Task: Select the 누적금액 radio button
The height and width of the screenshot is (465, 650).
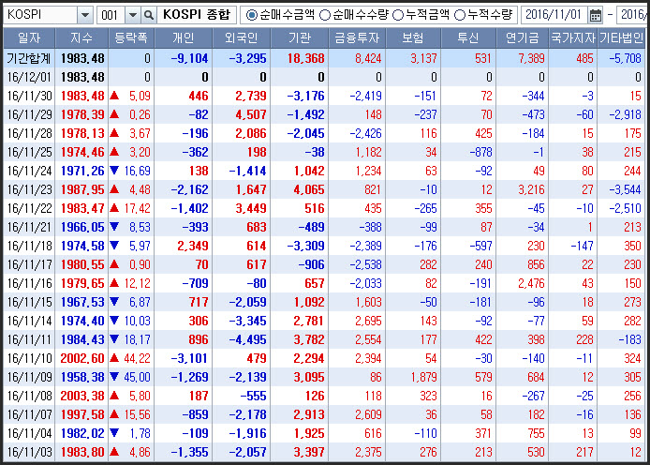Action: tap(397, 15)
